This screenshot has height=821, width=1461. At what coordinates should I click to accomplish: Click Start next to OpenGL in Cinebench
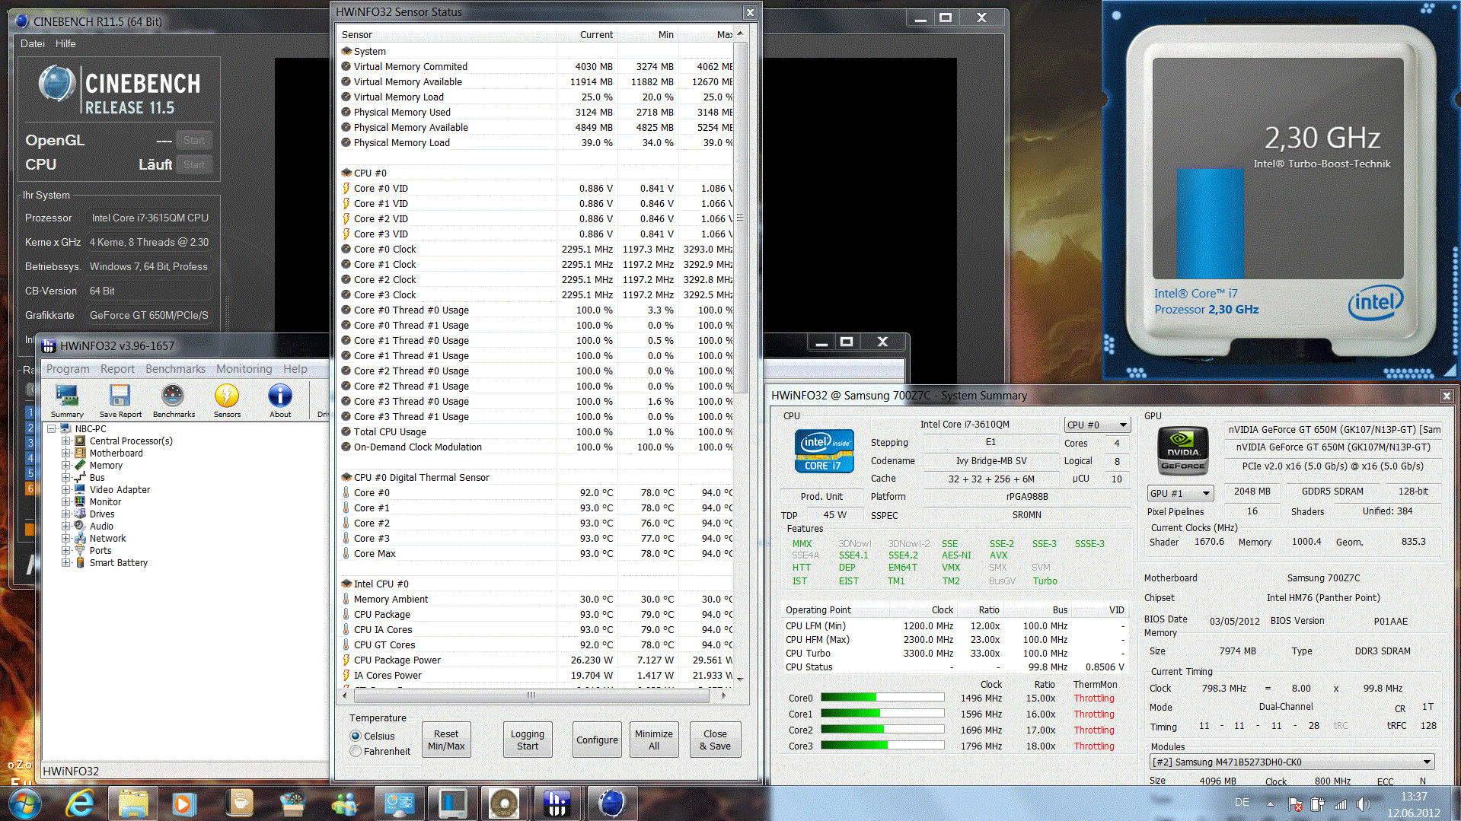(194, 140)
